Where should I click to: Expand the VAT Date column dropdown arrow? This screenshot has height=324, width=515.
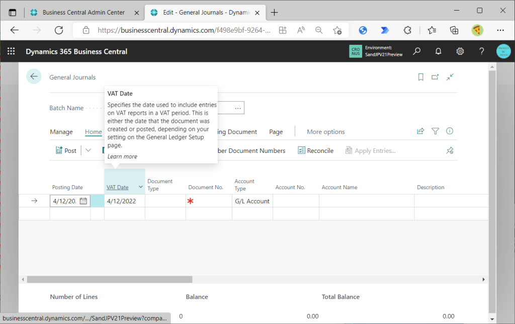click(140, 187)
